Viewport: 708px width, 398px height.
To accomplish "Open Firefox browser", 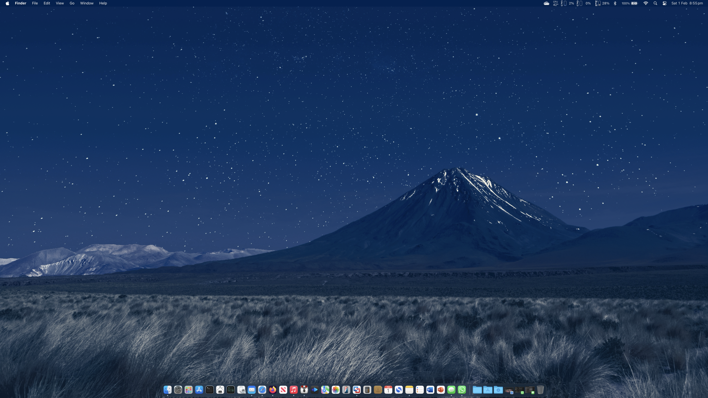I will click(273, 390).
